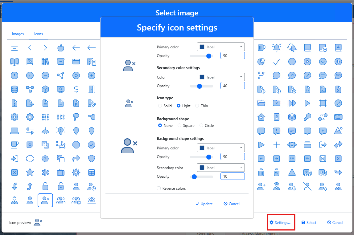
Task: Pick the key icon
Action: [x=307, y=117]
